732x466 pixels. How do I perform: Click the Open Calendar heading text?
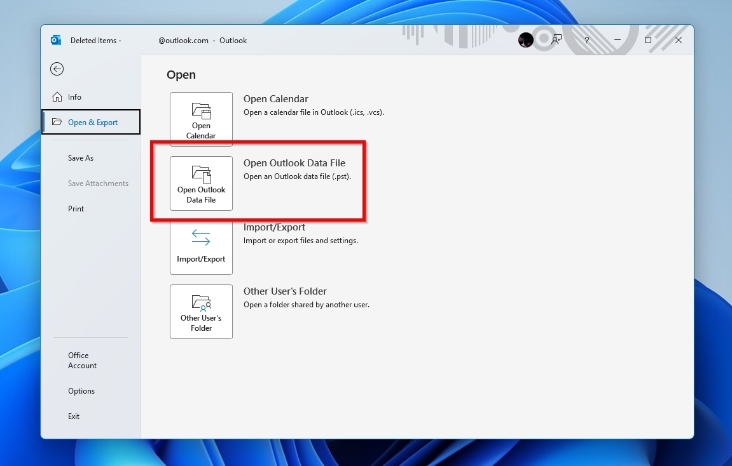click(x=276, y=99)
